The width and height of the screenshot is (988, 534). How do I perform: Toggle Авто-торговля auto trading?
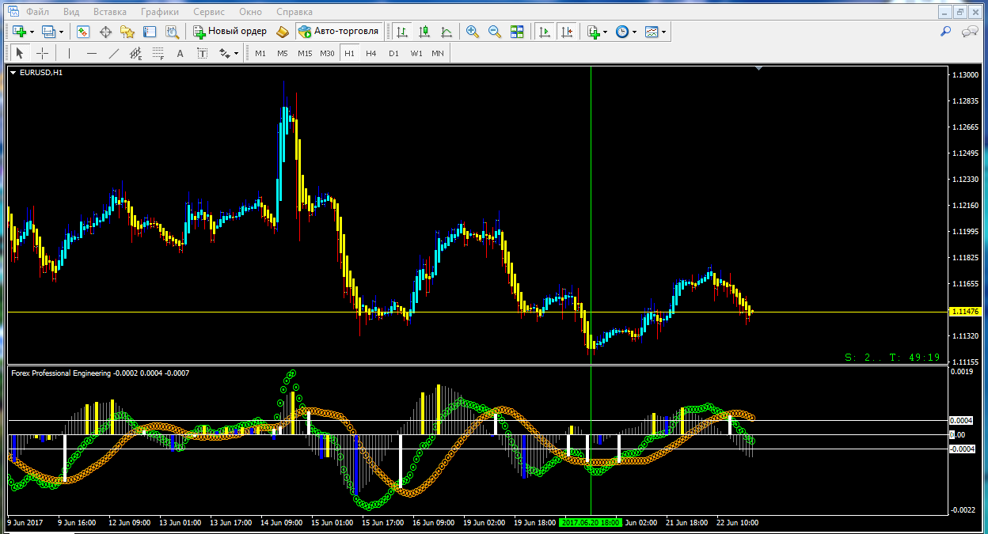[x=340, y=32]
